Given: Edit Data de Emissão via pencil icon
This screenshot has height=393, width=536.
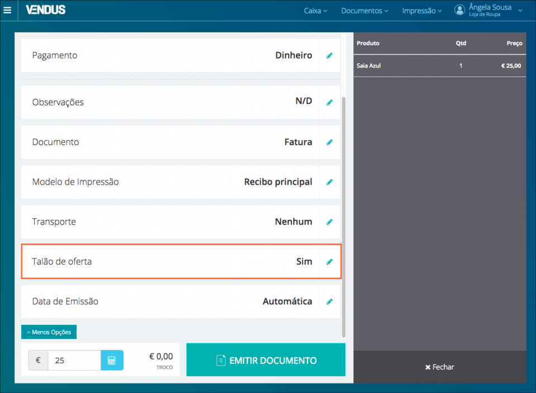Looking at the screenshot, I should pos(329,301).
